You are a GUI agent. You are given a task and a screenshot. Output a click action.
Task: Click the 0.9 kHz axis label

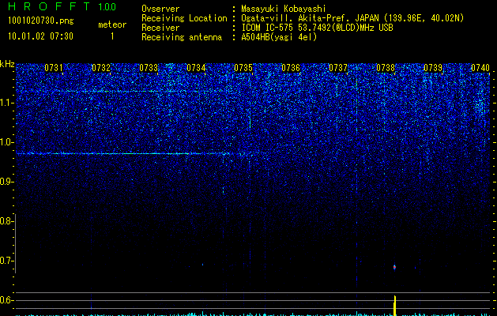point(7,182)
